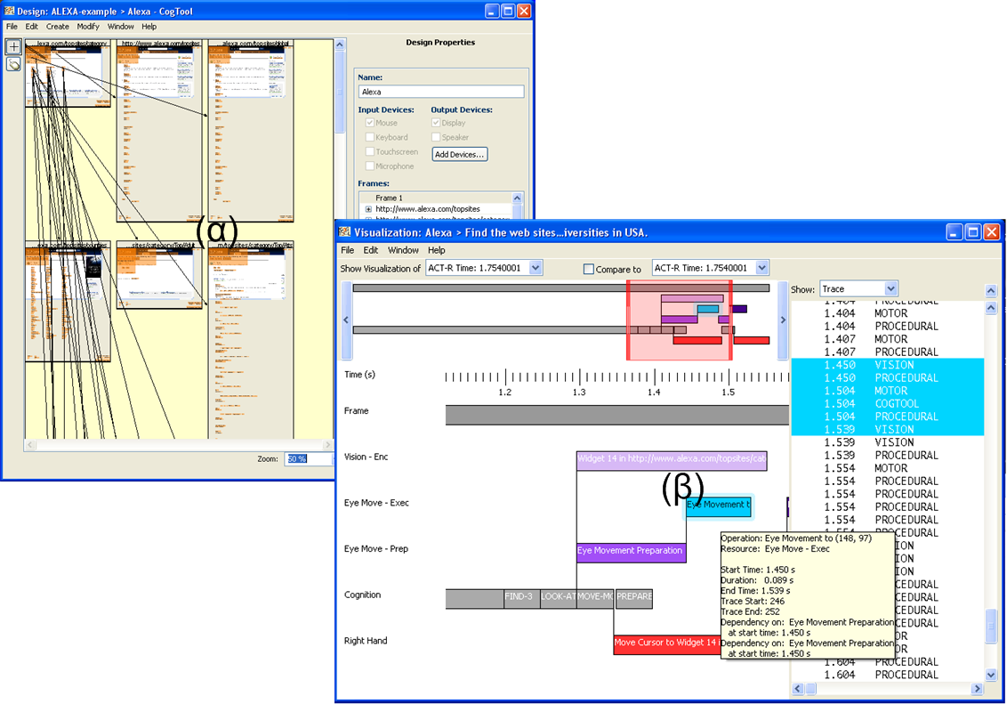This screenshot has width=1007, height=704.
Task: Select the New Frame plus tool
Action: [13, 46]
